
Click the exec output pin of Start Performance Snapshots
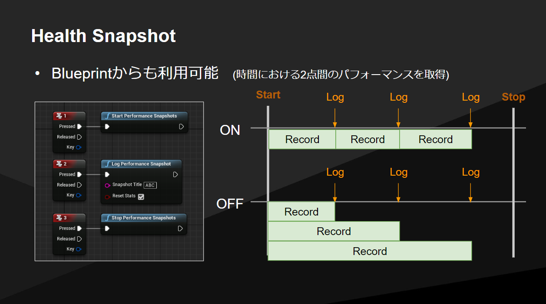click(181, 127)
